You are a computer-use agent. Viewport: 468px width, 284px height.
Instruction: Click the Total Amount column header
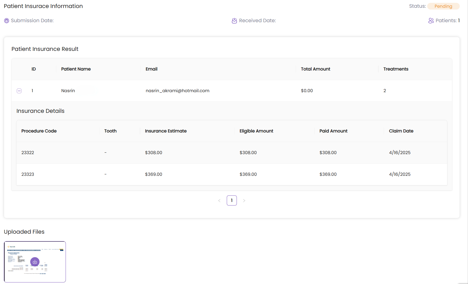click(x=316, y=69)
